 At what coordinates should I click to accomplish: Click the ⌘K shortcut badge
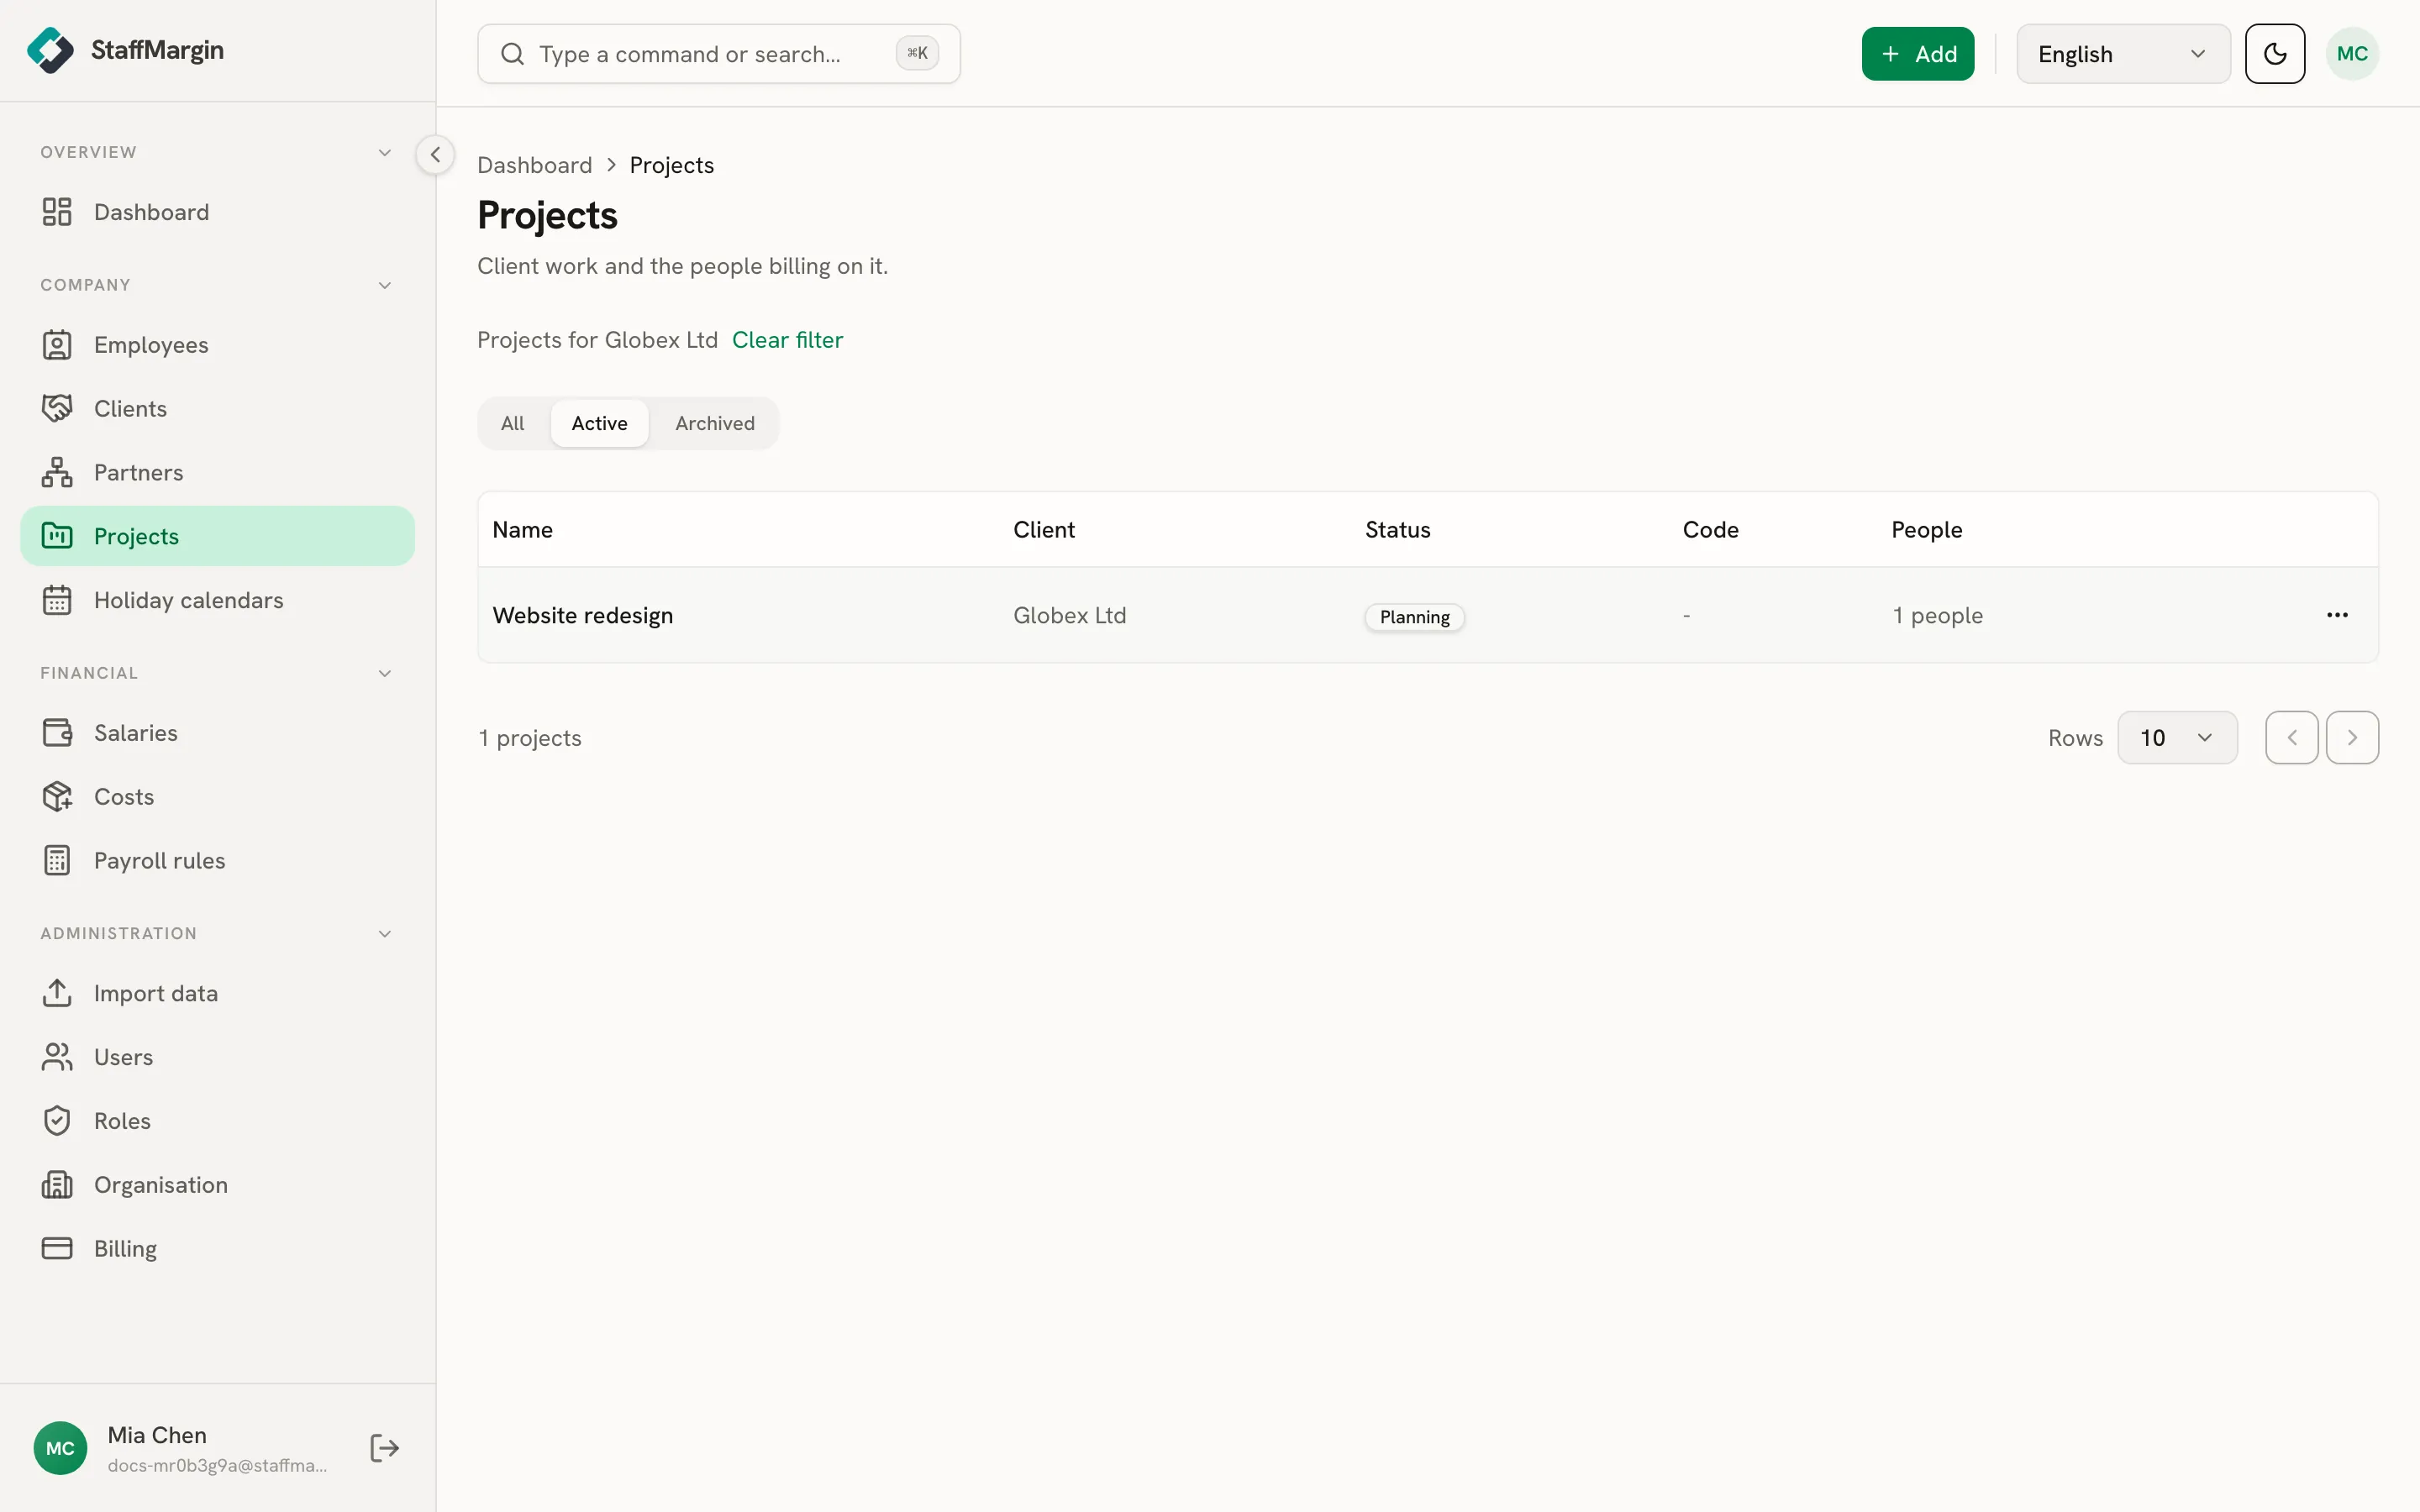(917, 53)
